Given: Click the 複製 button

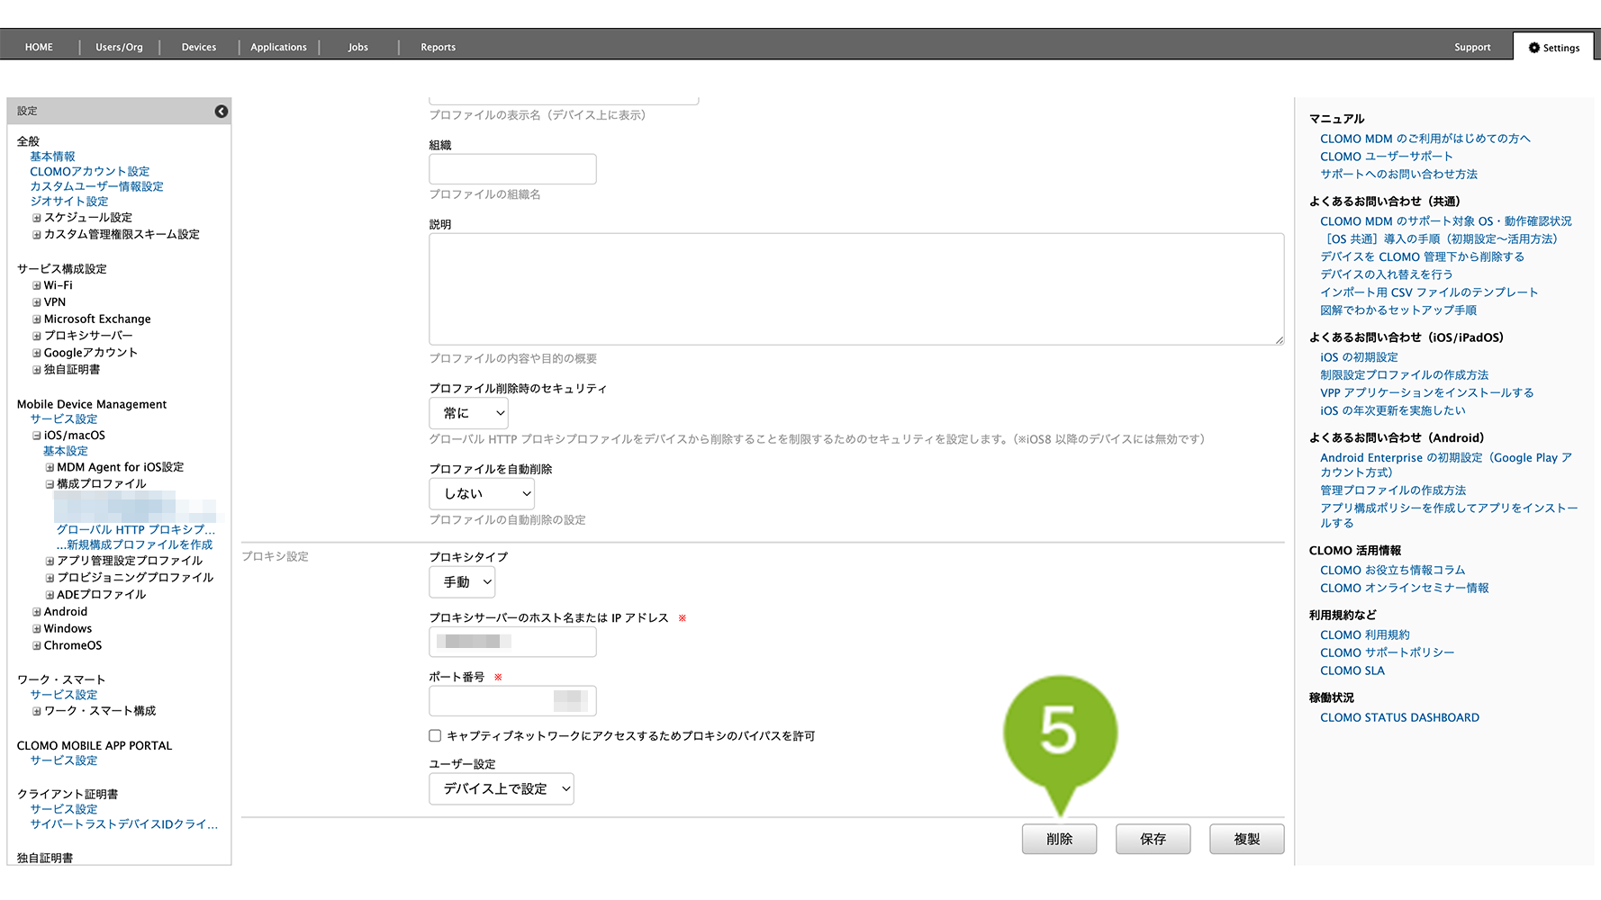Looking at the screenshot, I should (x=1246, y=839).
